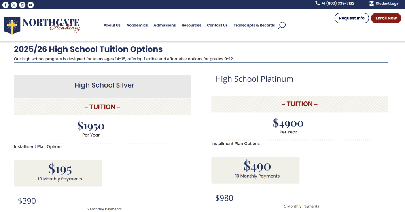Open the search magnifier icon

[x=282, y=26]
